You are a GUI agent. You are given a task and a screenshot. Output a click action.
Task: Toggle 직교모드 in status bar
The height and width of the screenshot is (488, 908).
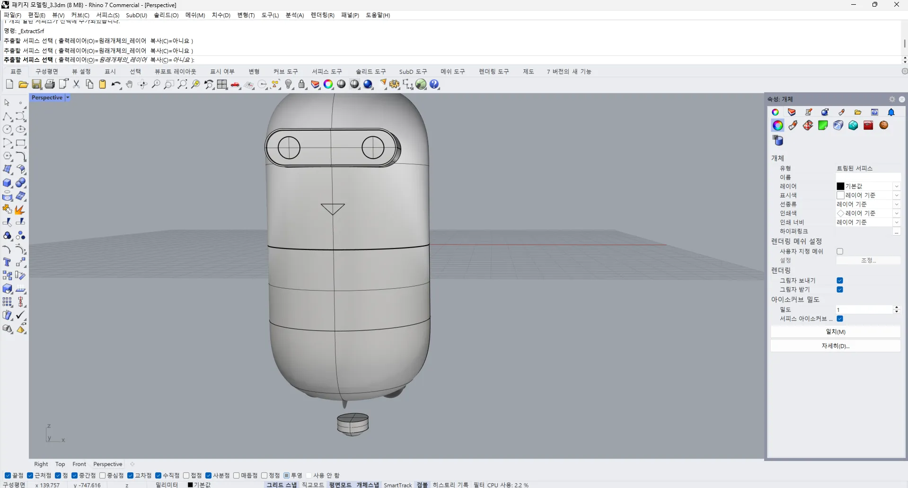click(x=313, y=485)
